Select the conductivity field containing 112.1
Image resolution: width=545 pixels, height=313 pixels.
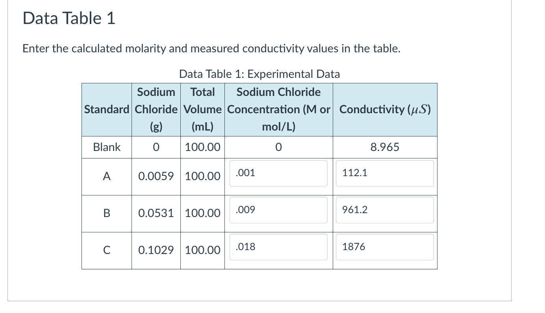point(385,173)
